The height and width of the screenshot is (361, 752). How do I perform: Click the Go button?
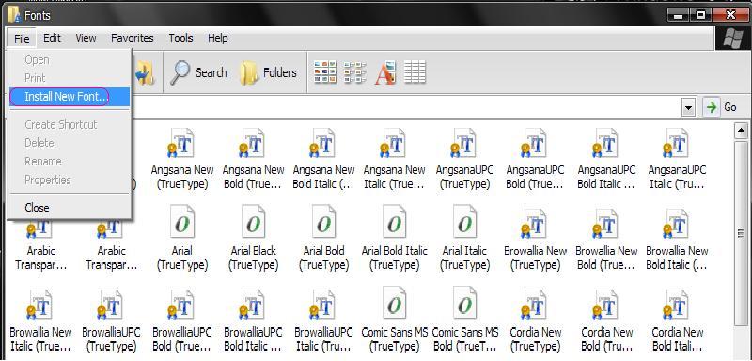(x=720, y=107)
